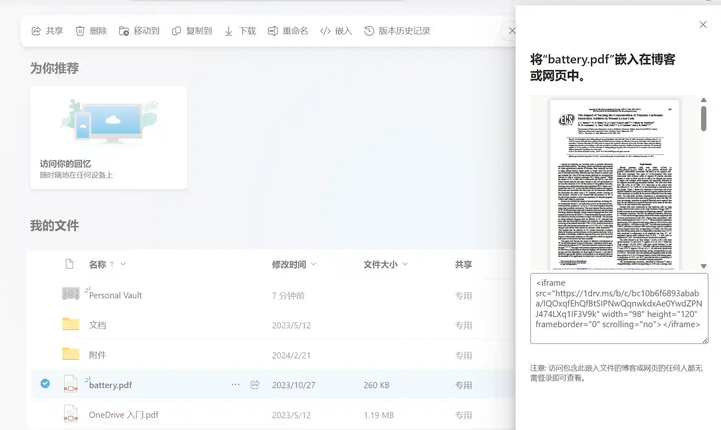
Task: Click share icon on battery.pdf row
Action: pyautogui.click(x=255, y=384)
